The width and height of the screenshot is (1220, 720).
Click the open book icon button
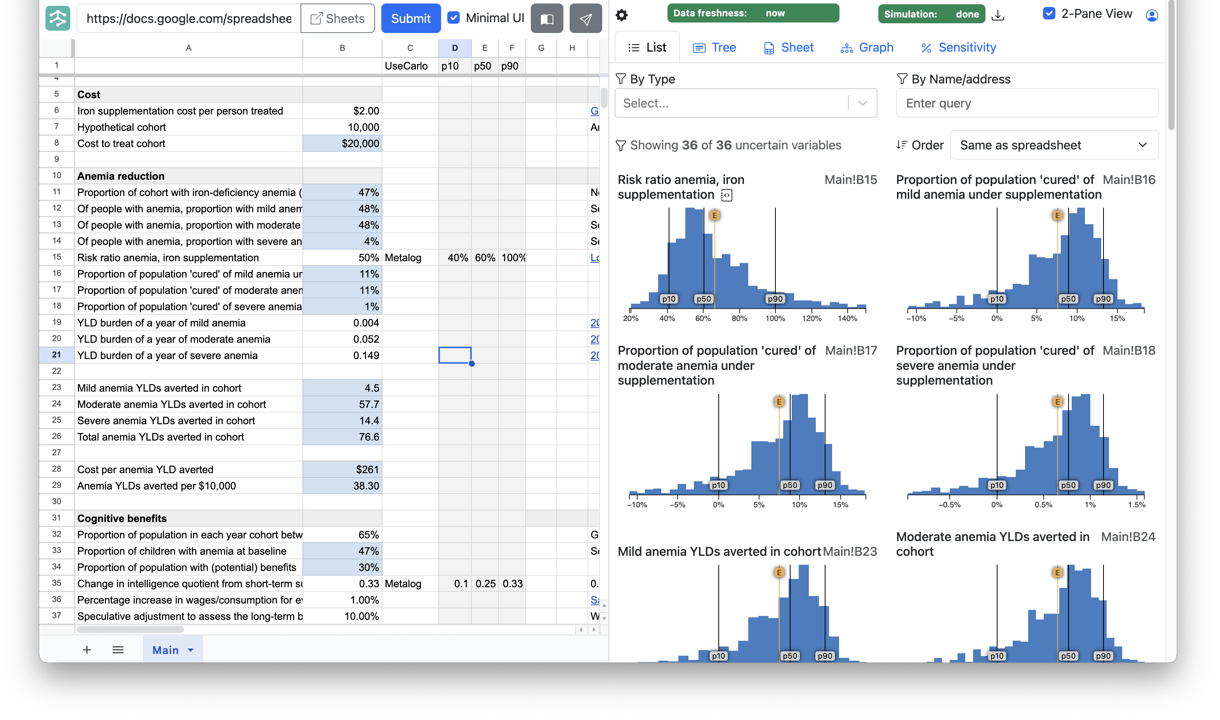coord(547,19)
